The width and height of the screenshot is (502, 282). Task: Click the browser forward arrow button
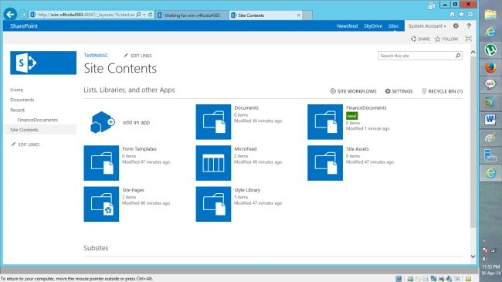23,15
